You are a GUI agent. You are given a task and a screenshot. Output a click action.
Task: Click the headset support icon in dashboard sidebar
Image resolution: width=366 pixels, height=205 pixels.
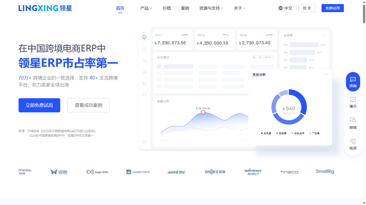point(144,94)
